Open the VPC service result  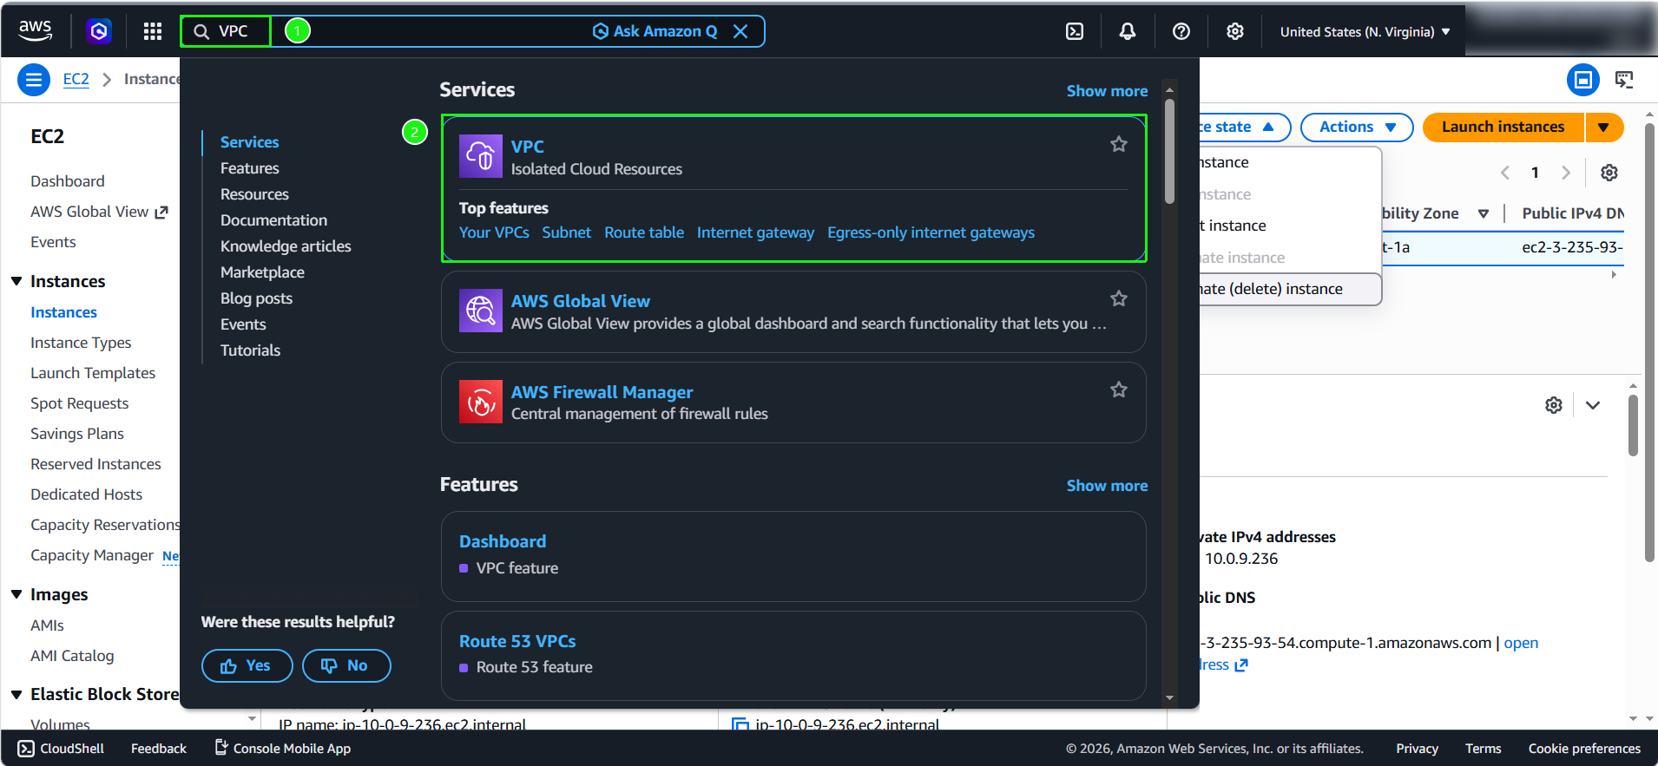point(528,147)
